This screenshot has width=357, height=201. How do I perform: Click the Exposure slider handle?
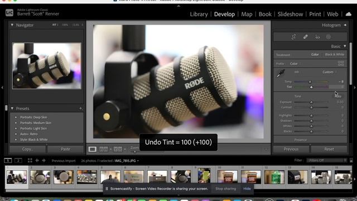tap(311, 102)
